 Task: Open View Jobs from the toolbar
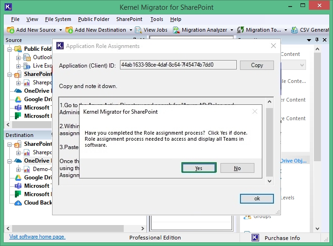[x=151, y=30]
